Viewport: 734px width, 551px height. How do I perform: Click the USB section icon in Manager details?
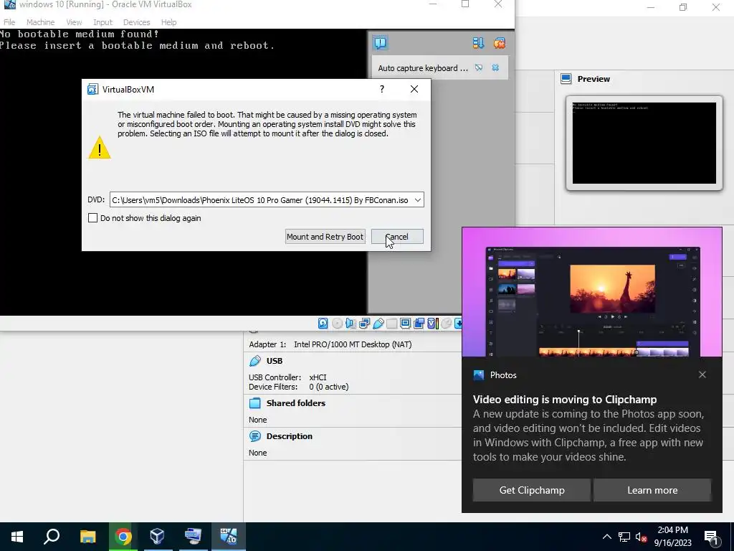coord(255,361)
